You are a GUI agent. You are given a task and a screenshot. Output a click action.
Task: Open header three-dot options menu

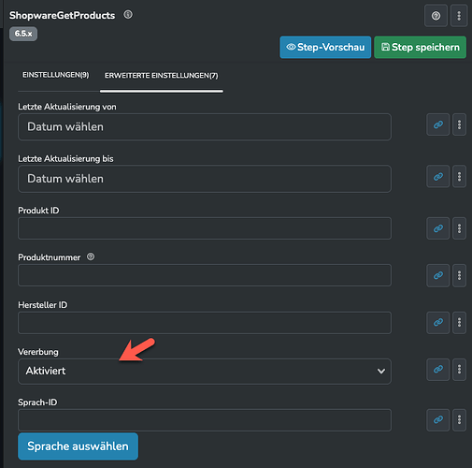pos(459,16)
